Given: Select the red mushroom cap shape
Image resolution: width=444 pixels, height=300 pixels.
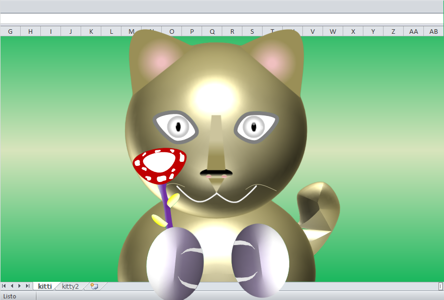Looking at the screenshot, I should (x=160, y=166).
